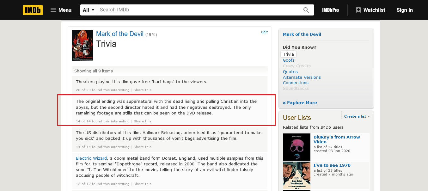Click the Watchlist bookmark icon

pos(358,10)
